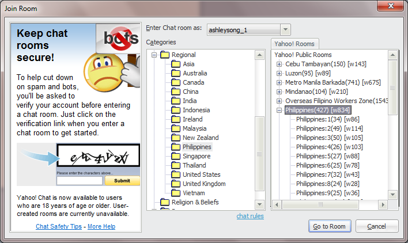Screen dimensions: 408x243
Task: Click the Philippines folder icon
Action: (176, 147)
